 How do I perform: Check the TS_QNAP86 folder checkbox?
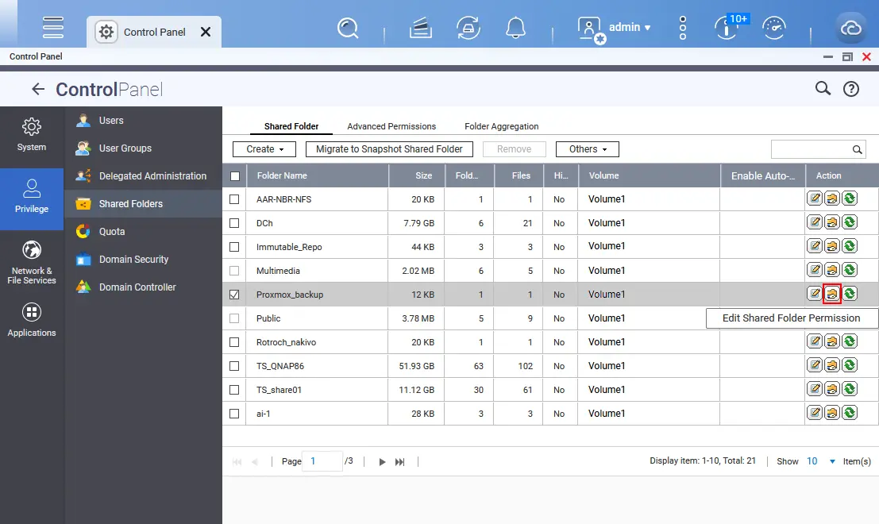pyautogui.click(x=234, y=366)
